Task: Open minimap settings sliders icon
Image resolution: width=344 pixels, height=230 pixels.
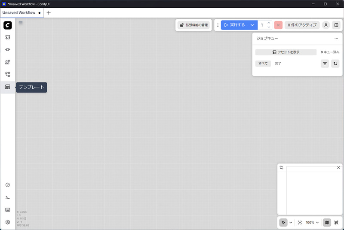Action: coord(282,168)
